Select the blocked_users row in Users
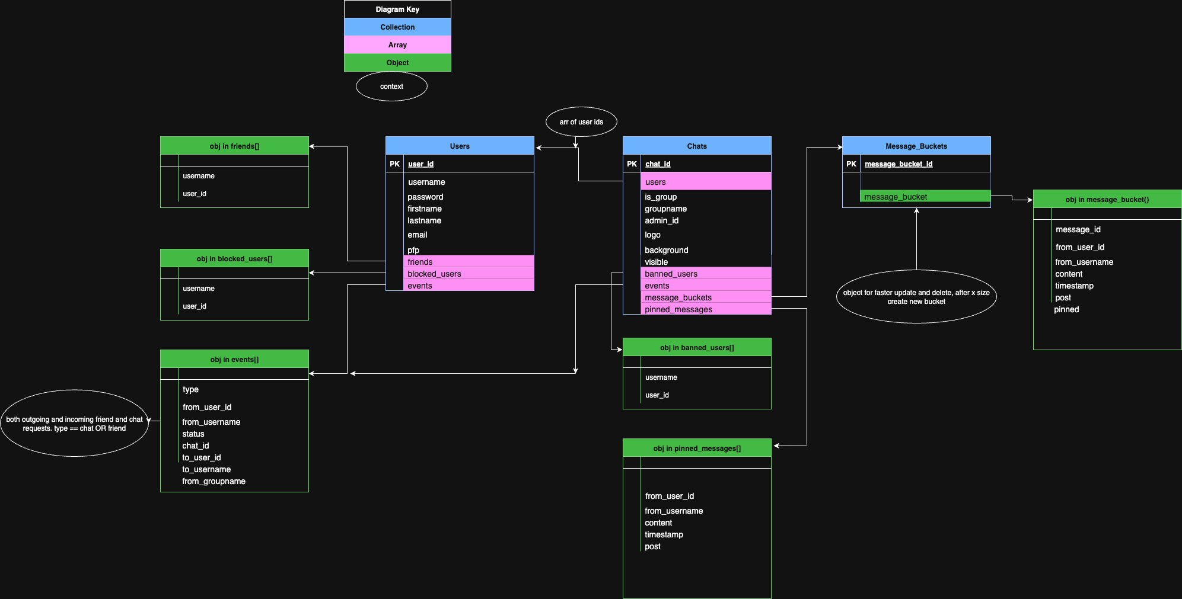The width and height of the screenshot is (1182, 599). [469, 274]
